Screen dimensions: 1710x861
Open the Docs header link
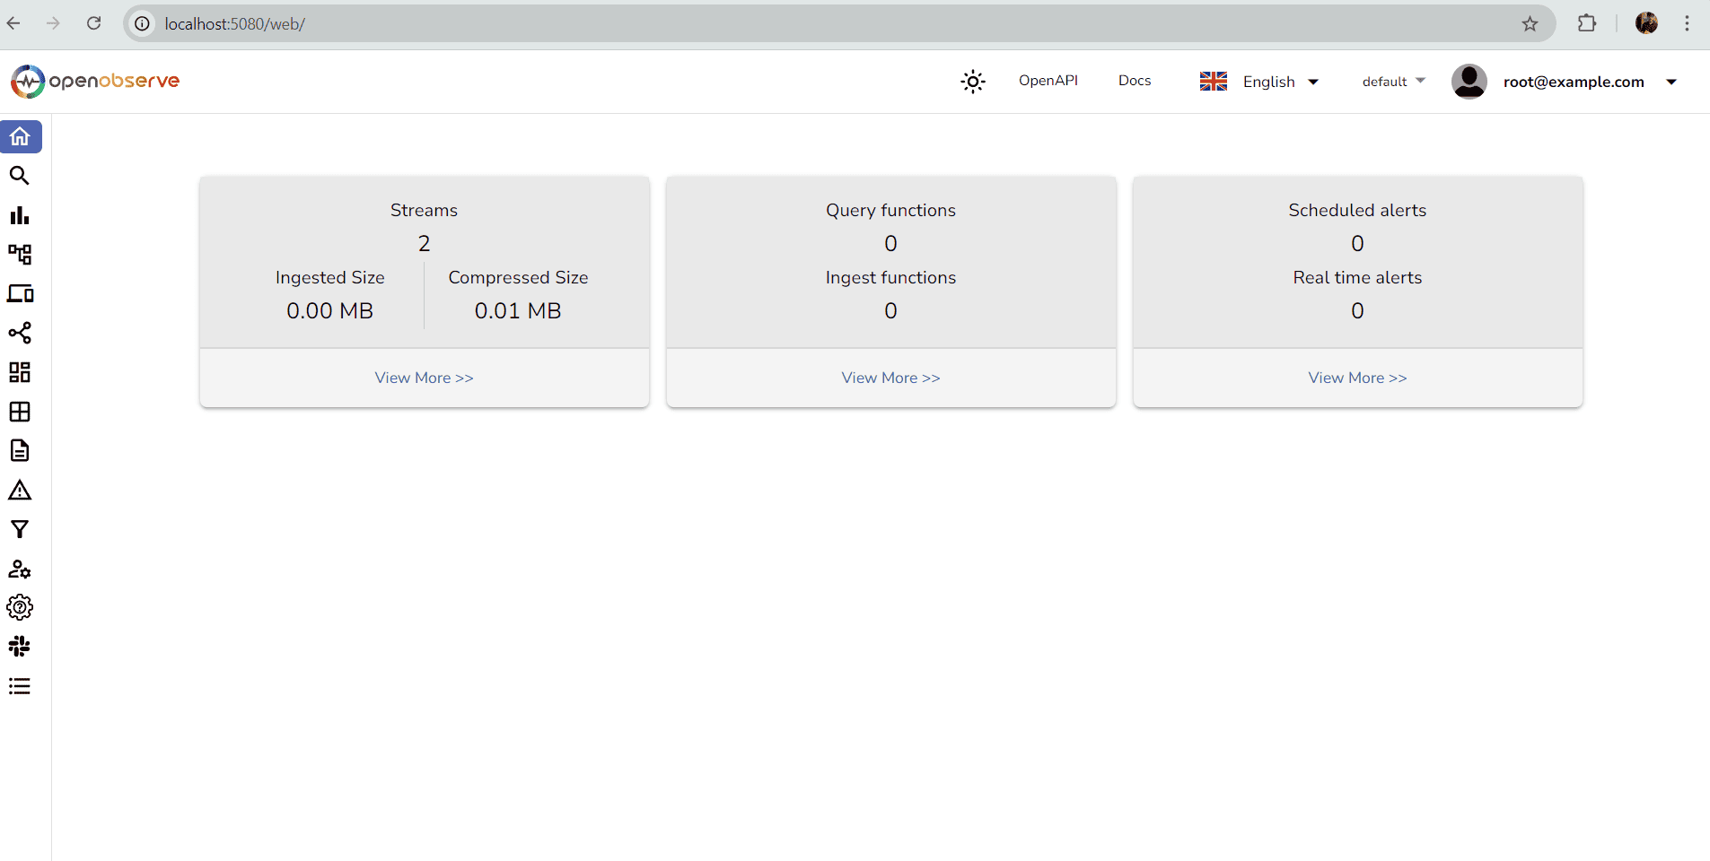pos(1135,81)
